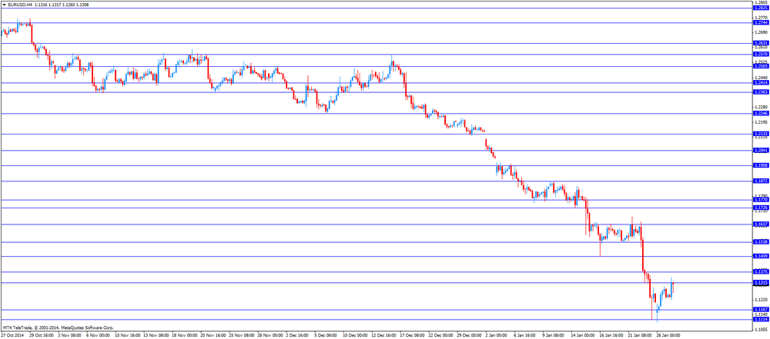The width and height of the screenshot is (770, 339).
Task: Click the 6 Jan 16:00 time axis label
Action: tap(524, 336)
